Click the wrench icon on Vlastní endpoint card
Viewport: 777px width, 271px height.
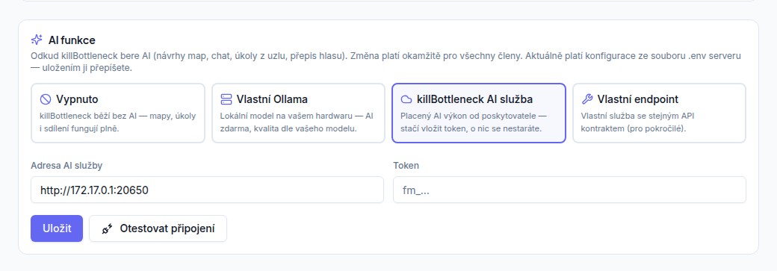coord(586,99)
